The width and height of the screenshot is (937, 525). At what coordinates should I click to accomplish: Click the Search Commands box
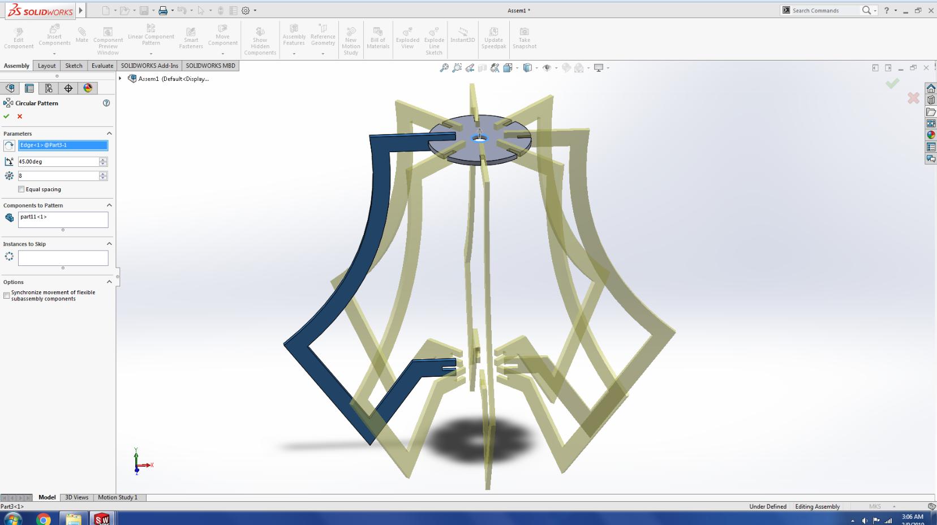[825, 10]
